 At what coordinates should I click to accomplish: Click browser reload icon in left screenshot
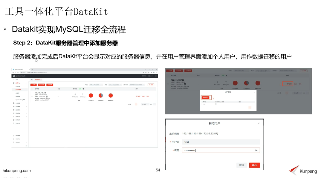click(x=18, y=73)
